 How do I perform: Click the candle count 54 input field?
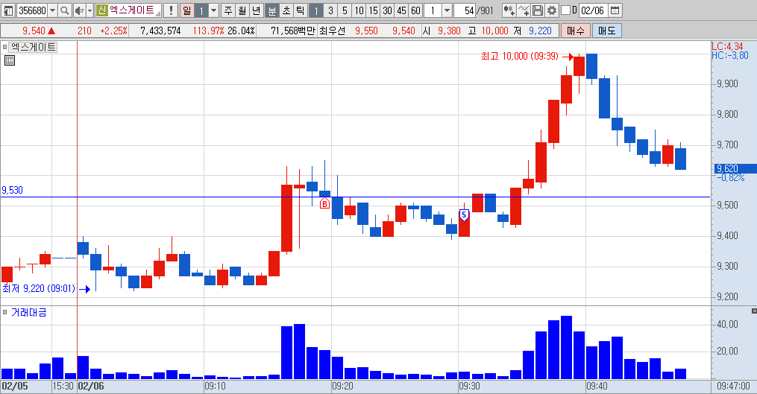[465, 10]
